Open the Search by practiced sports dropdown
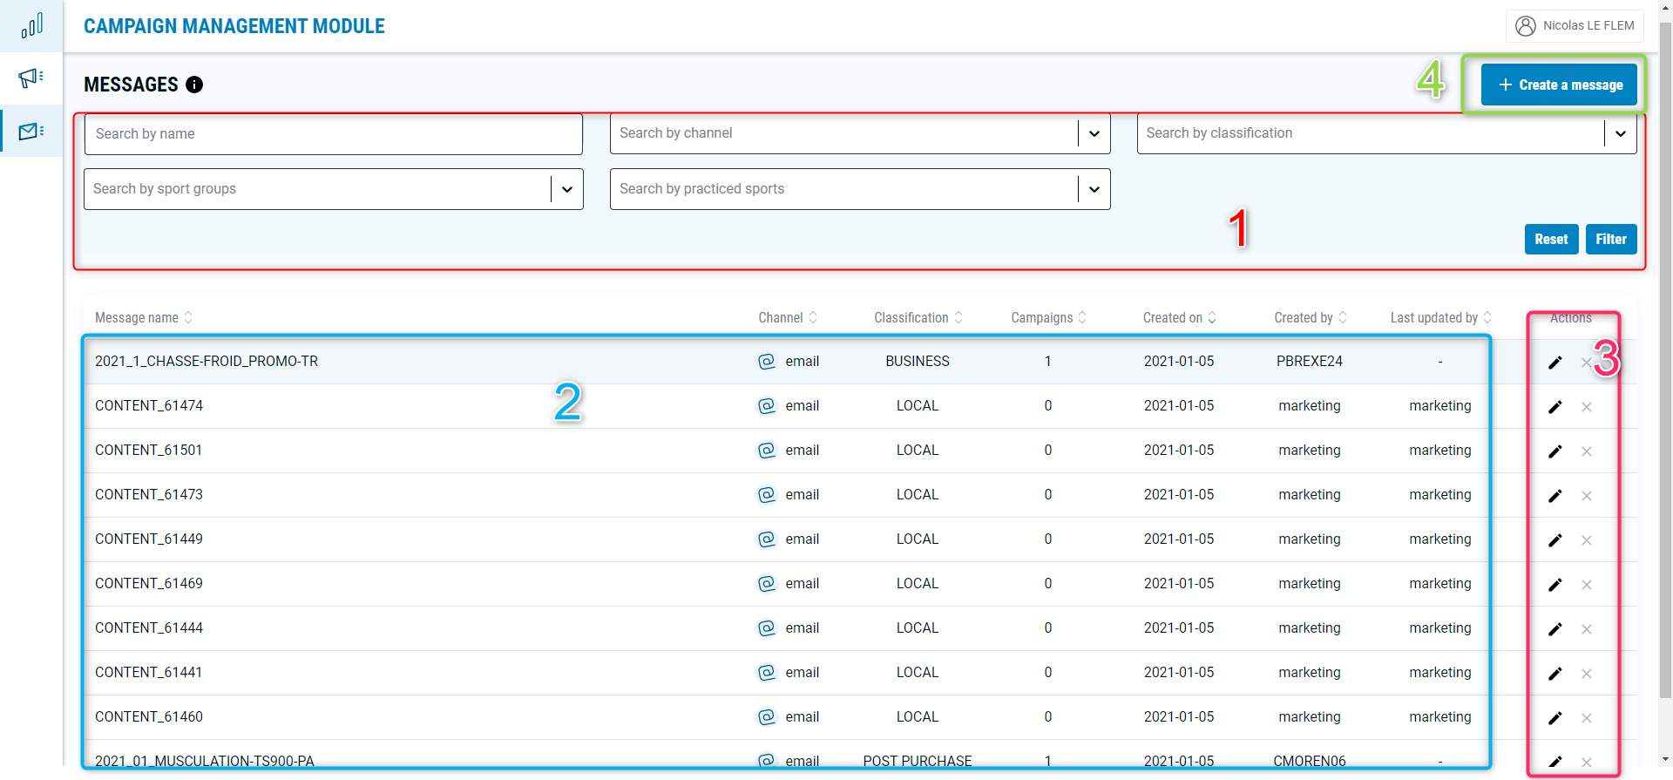 [860, 189]
